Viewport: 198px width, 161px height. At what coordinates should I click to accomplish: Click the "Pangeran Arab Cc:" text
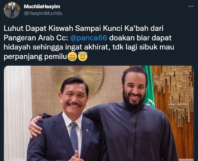(x=36, y=38)
